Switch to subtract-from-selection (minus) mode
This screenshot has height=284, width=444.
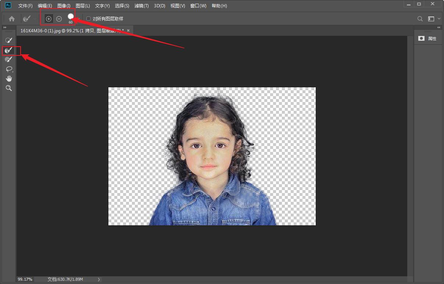[59, 19]
